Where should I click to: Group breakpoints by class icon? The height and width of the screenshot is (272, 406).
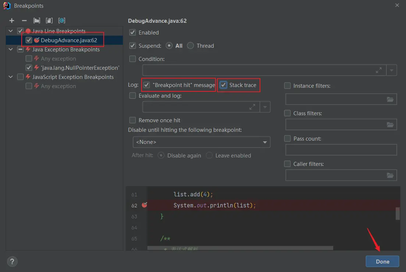[62, 21]
